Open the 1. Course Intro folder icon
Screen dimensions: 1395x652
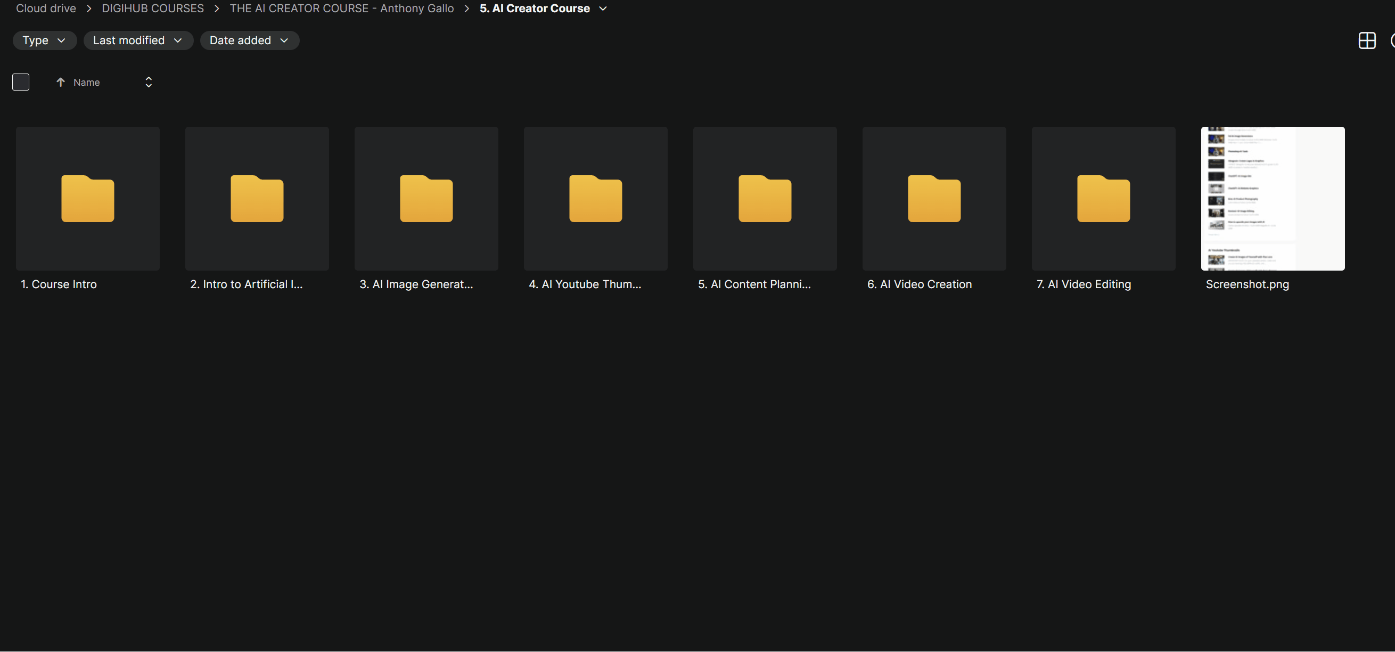click(x=88, y=198)
